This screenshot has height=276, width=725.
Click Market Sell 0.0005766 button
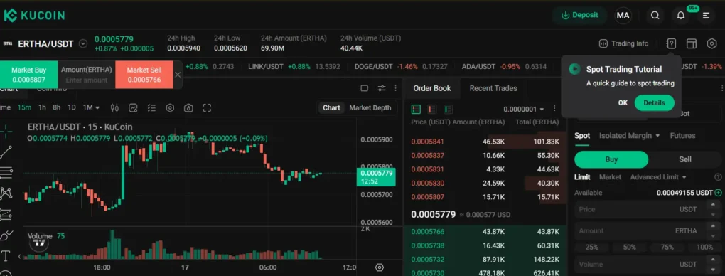point(144,75)
